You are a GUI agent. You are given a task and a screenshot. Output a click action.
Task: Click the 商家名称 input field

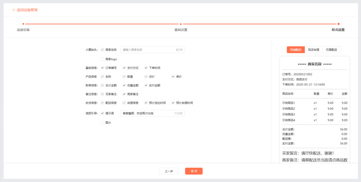pos(148,50)
